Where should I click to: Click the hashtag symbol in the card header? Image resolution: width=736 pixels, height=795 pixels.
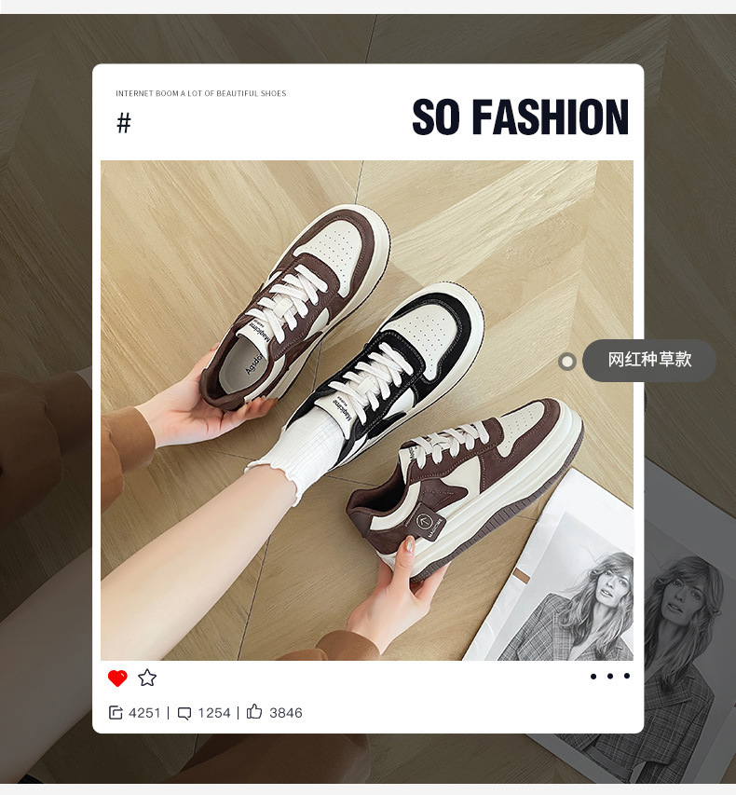(124, 123)
